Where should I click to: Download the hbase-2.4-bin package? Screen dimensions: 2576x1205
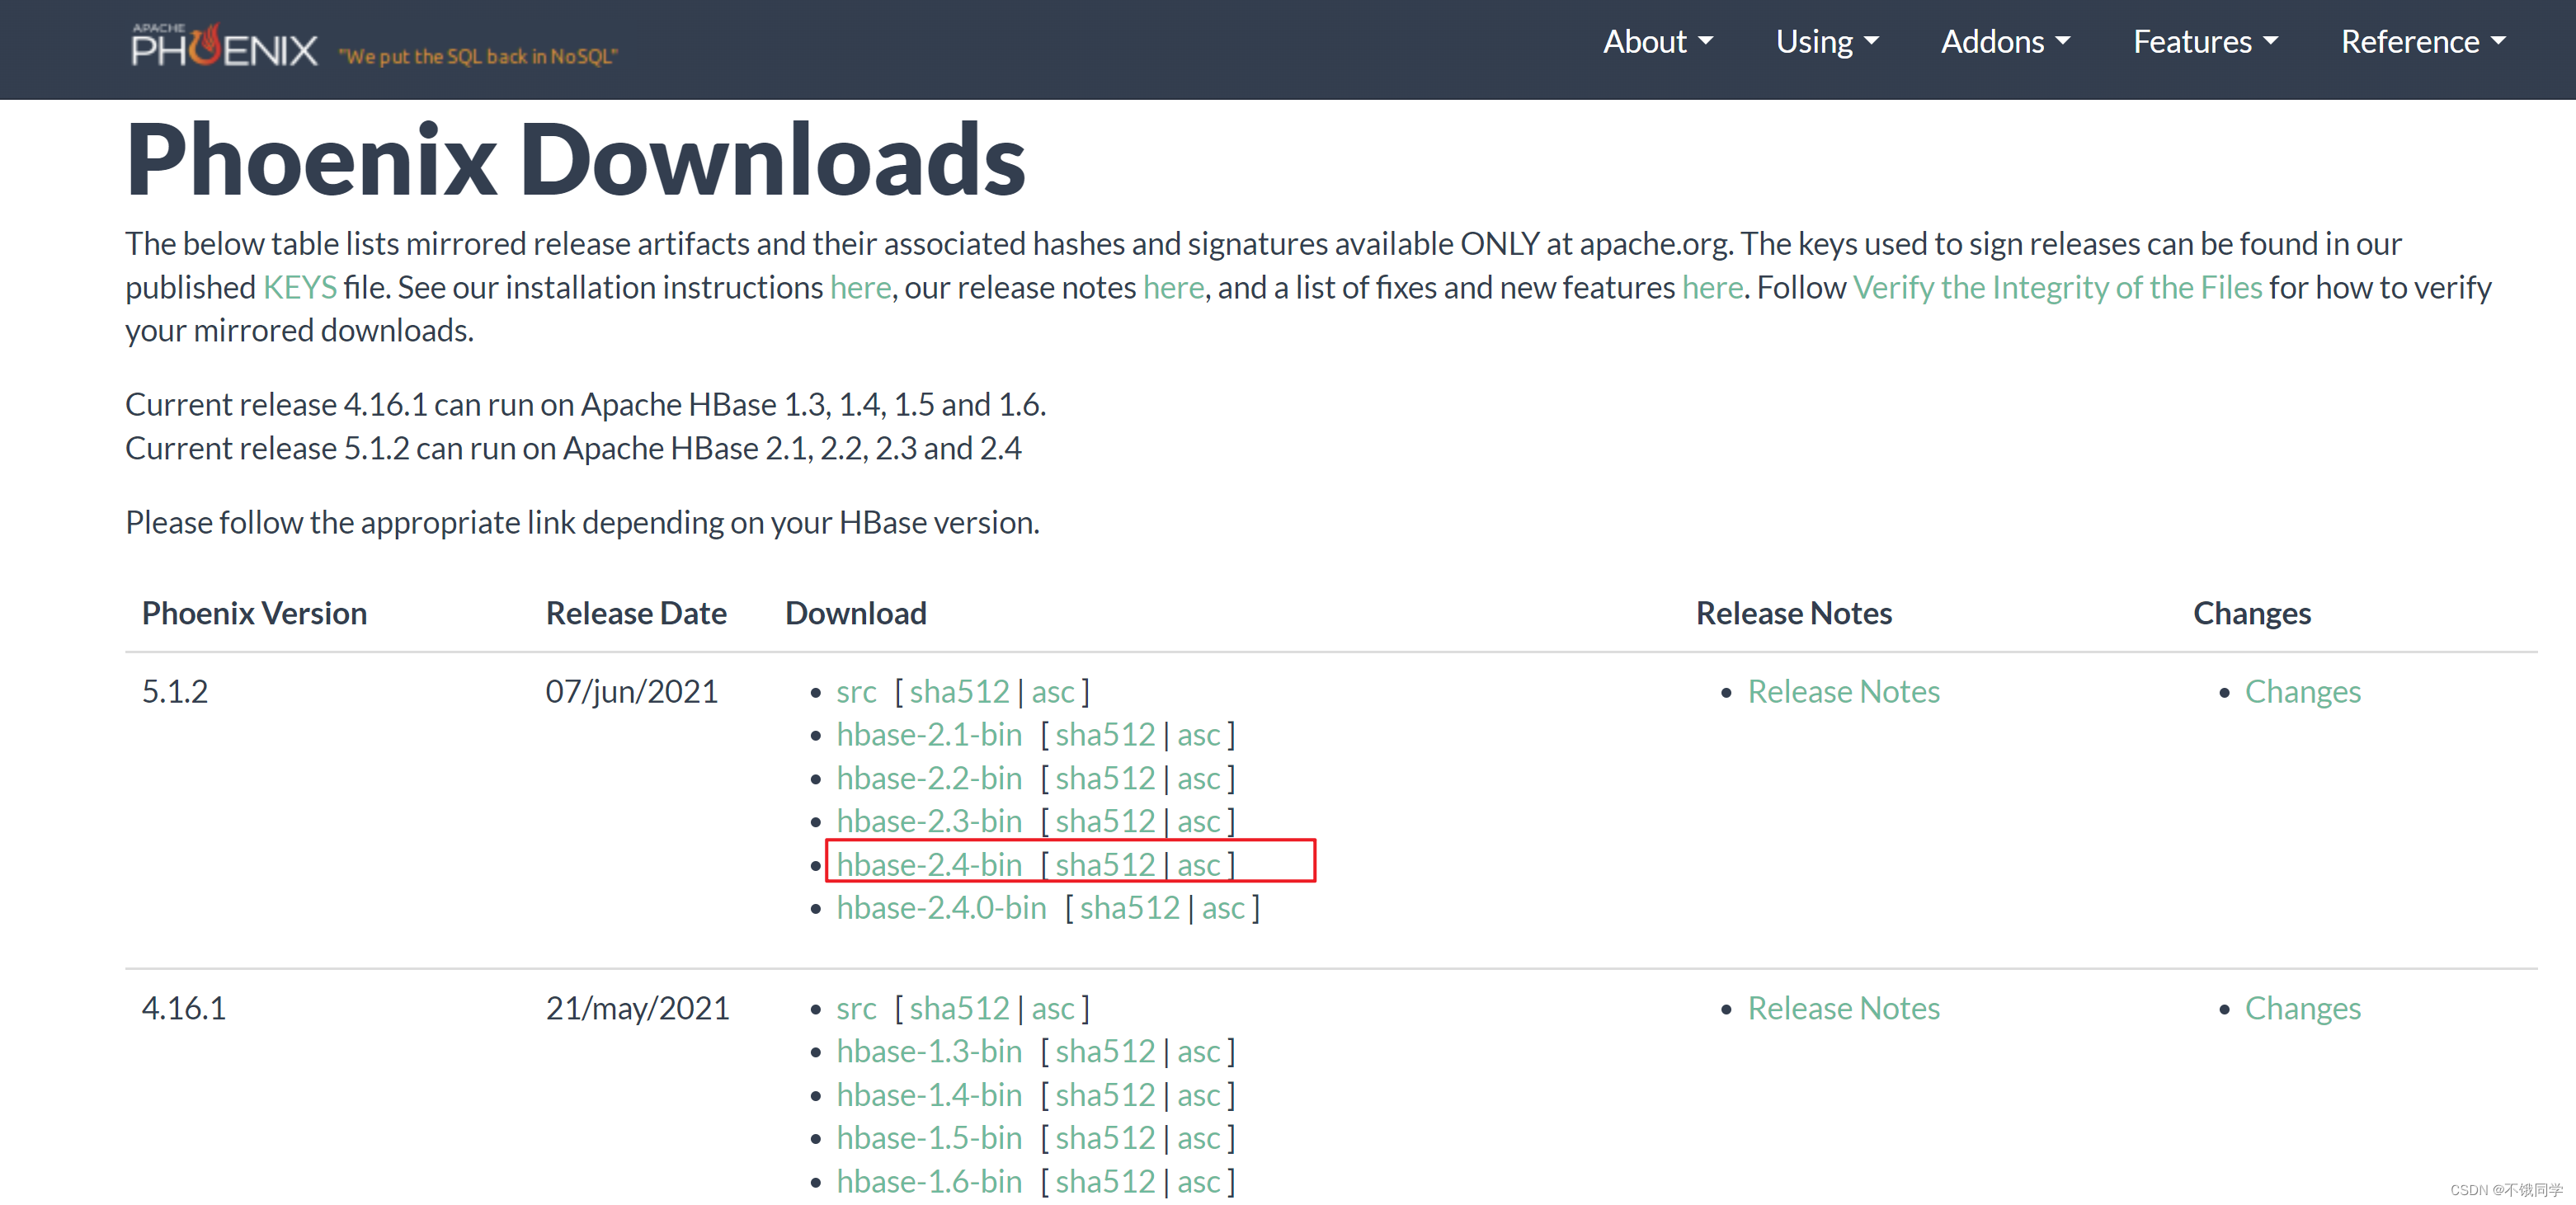click(x=929, y=865)
